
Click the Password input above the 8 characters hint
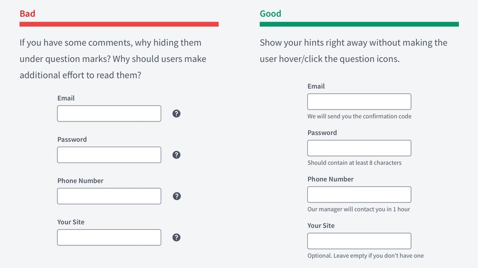[359, 148]
